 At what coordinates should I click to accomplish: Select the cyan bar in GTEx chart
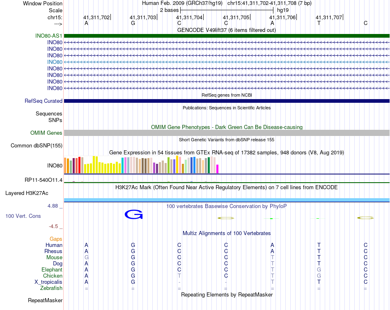pos(122,165)
